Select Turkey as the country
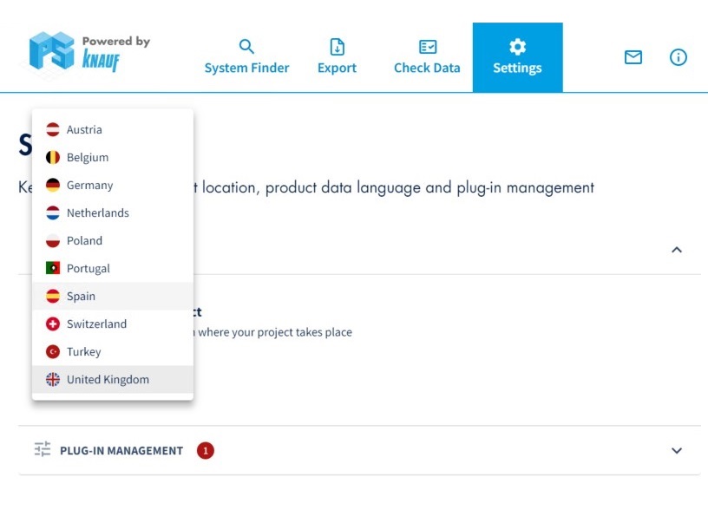The width and height of the screenshot is (708, 510). click(83, 352)
